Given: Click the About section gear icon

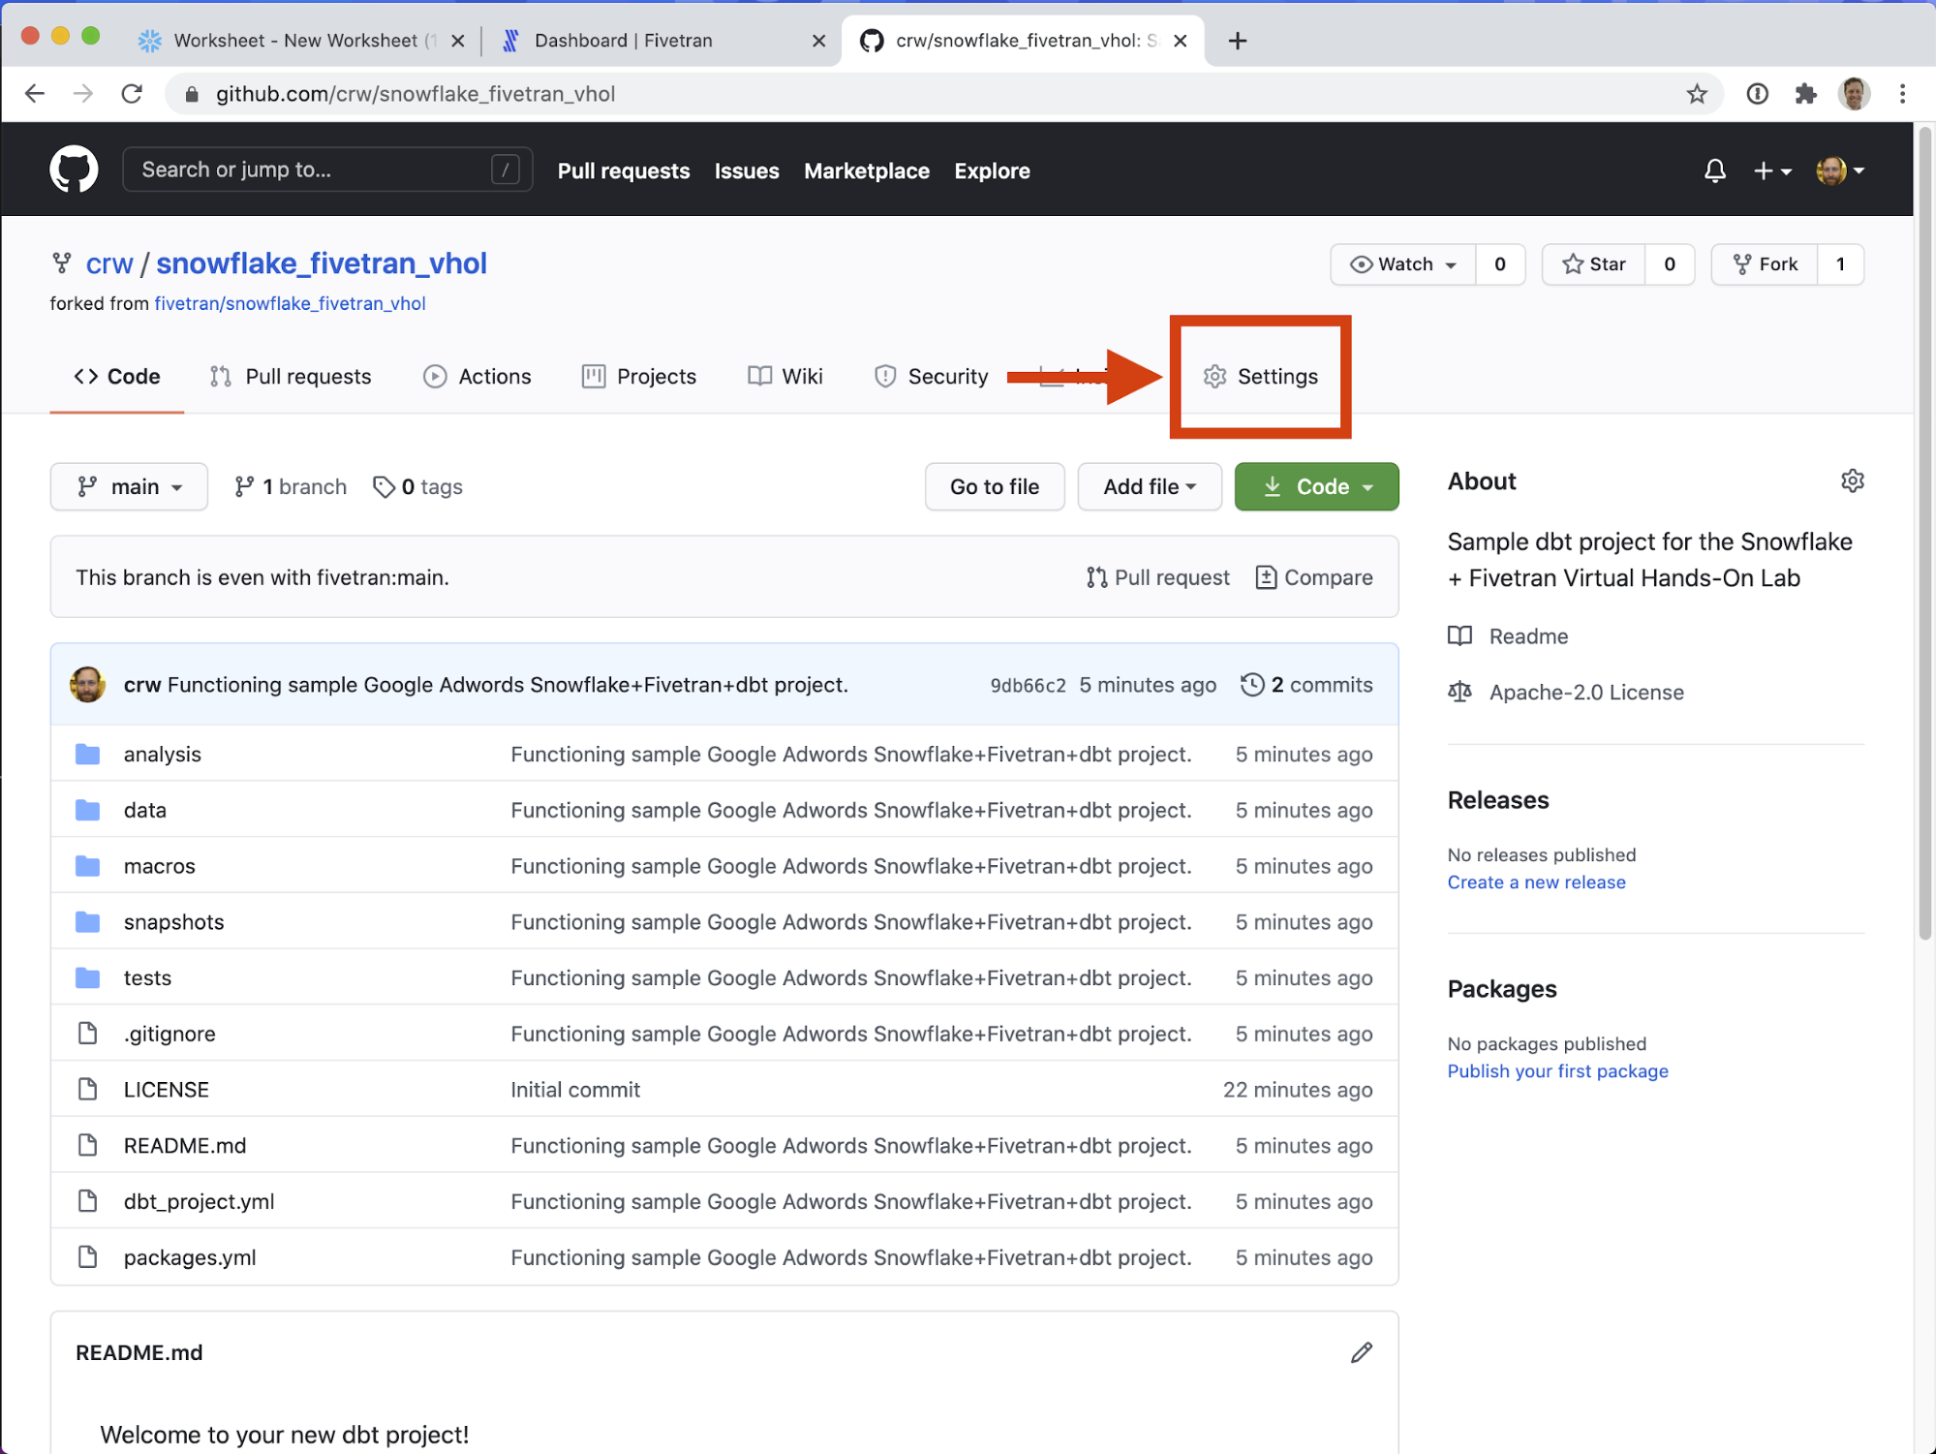Looking at the screenshot, I should click(1852, 481).
